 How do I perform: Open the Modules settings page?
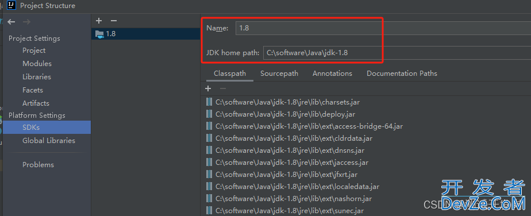point(37,64)
